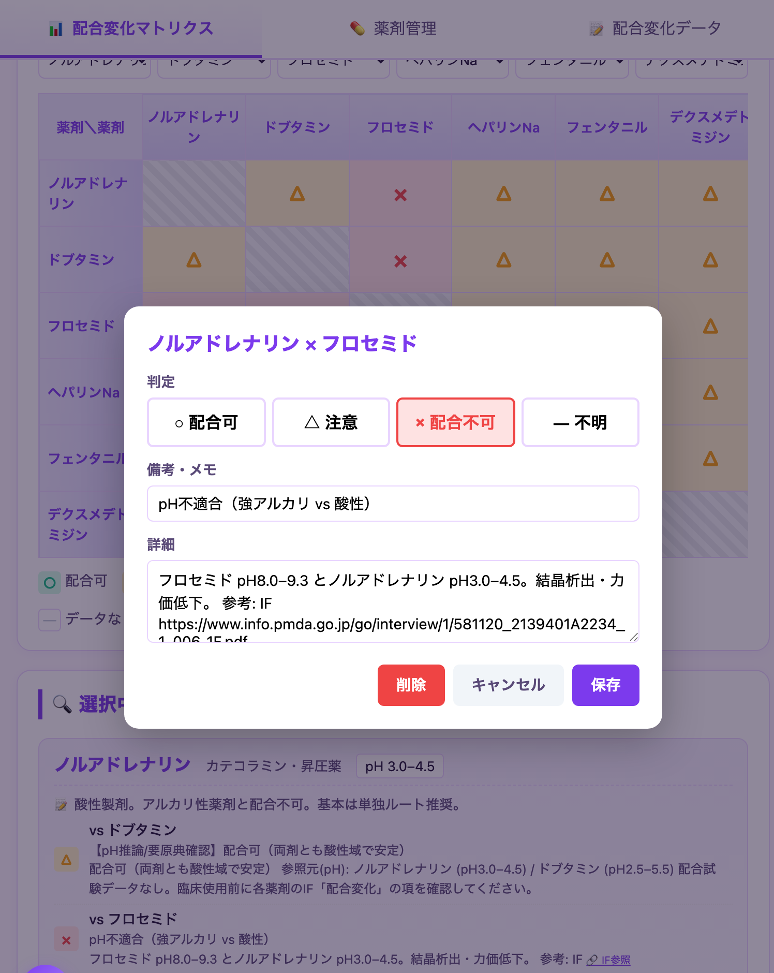Click the dash データなし legend icon

[x=50, y=620]
